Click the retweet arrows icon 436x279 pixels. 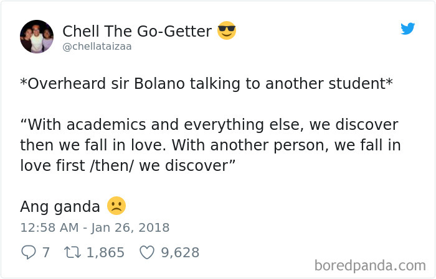pos(72,252)
